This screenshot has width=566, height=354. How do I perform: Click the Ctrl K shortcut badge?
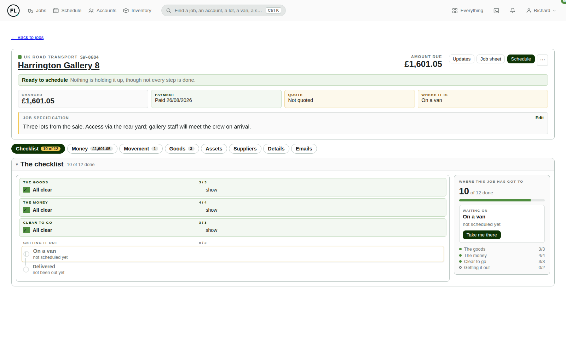(x=273, y=11)
